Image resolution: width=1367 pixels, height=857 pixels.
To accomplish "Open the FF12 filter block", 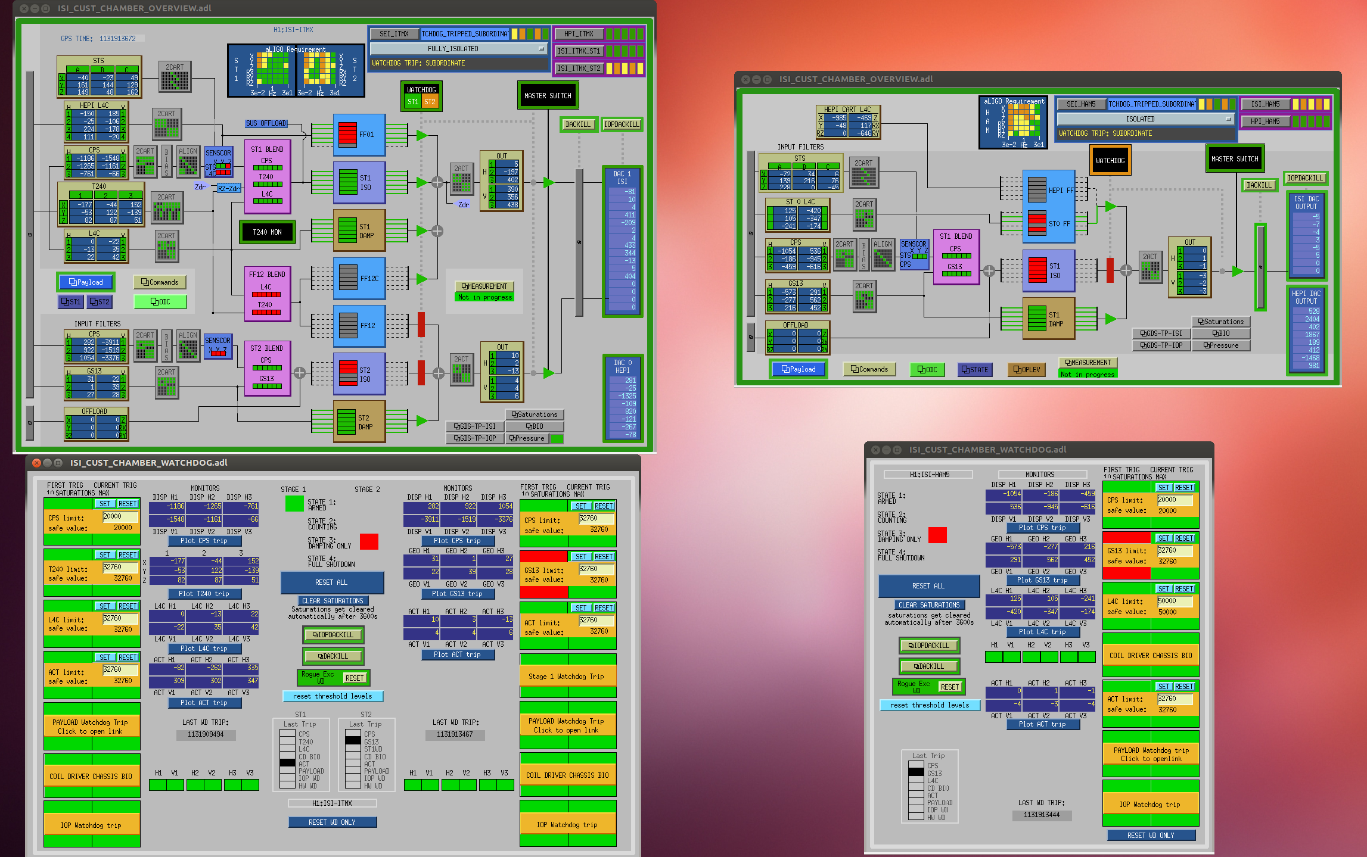I will tap(359, 326).
